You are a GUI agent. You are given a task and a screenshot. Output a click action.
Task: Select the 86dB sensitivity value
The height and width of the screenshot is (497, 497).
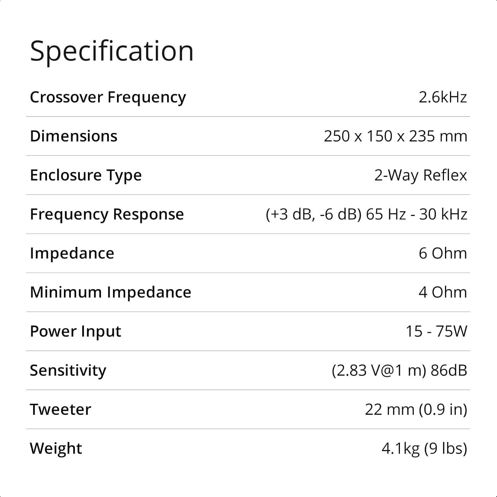(449, 370)
